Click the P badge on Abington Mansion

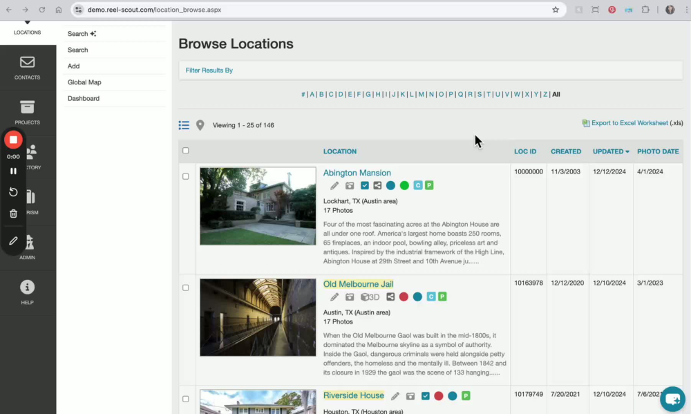coord(429,186)
